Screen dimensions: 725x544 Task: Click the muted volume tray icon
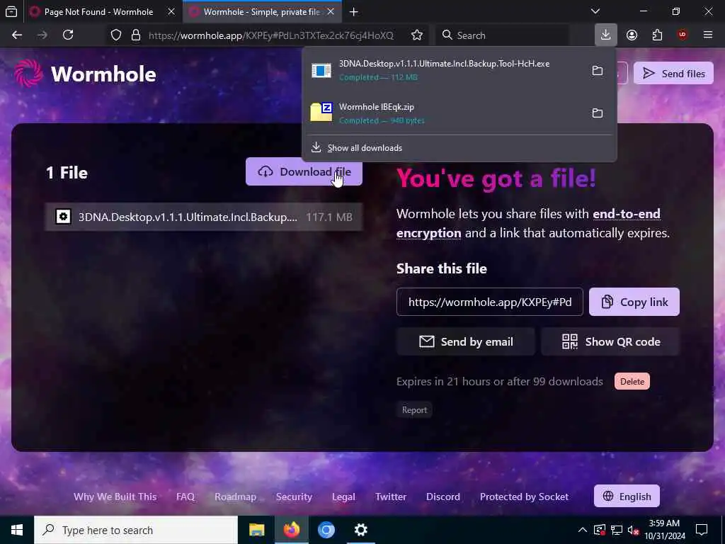tap(634, 530)
